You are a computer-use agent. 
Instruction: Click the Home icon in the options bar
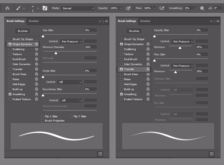[x=7, y=8]
